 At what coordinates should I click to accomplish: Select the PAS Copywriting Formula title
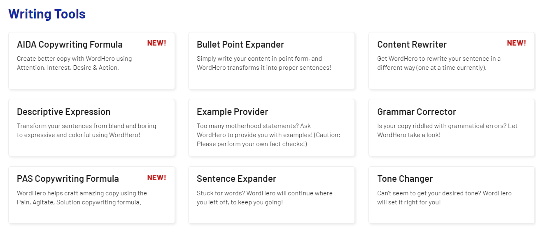(x=68, y=179)
